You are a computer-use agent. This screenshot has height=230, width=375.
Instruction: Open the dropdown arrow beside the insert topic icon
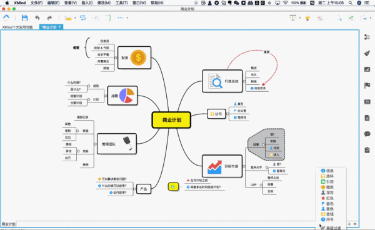pyautogui.click(x=75, y=18)
